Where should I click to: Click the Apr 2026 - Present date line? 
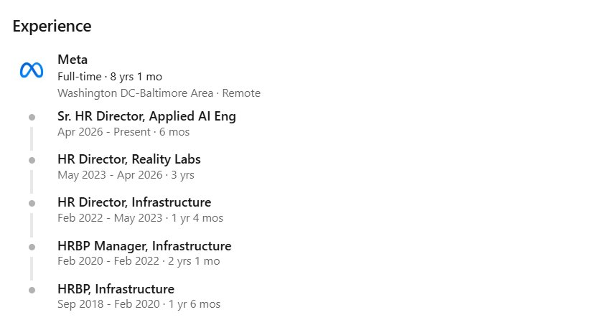[x=123, y=132]
